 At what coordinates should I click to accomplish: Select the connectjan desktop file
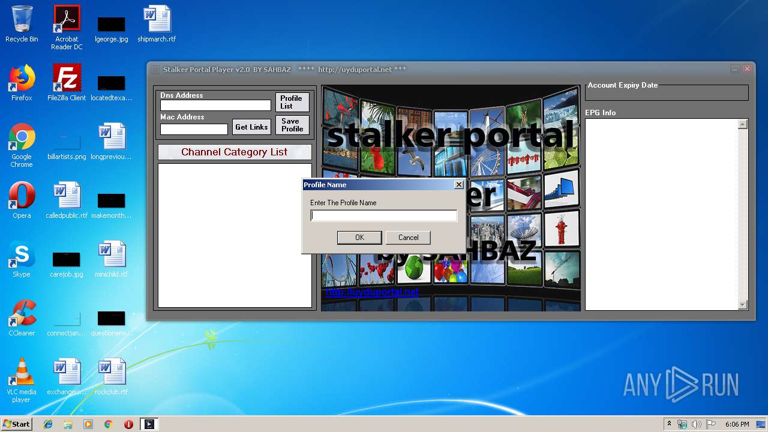point(67,322)
